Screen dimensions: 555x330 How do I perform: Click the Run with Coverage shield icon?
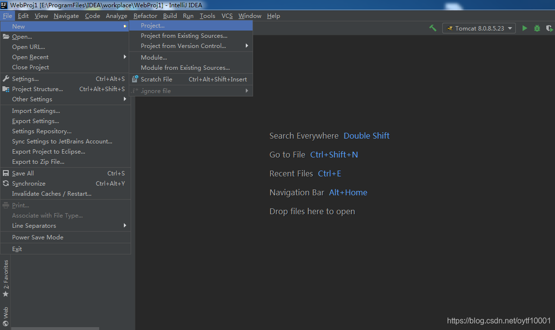(x=549, y=29)
